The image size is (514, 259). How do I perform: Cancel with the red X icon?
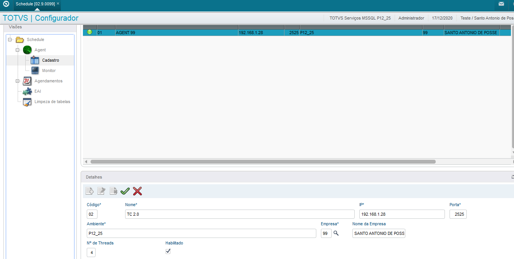[137, 191]
